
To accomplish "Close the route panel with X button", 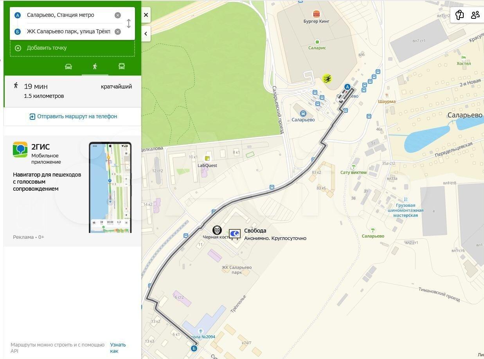I will [x=146, y=15].
